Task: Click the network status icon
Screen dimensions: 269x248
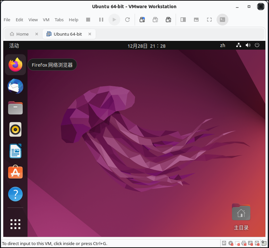Action: 239,45
